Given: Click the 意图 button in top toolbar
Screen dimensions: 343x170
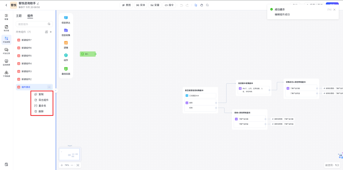Looking at the screenshot, I should click(x=126, y=5).
